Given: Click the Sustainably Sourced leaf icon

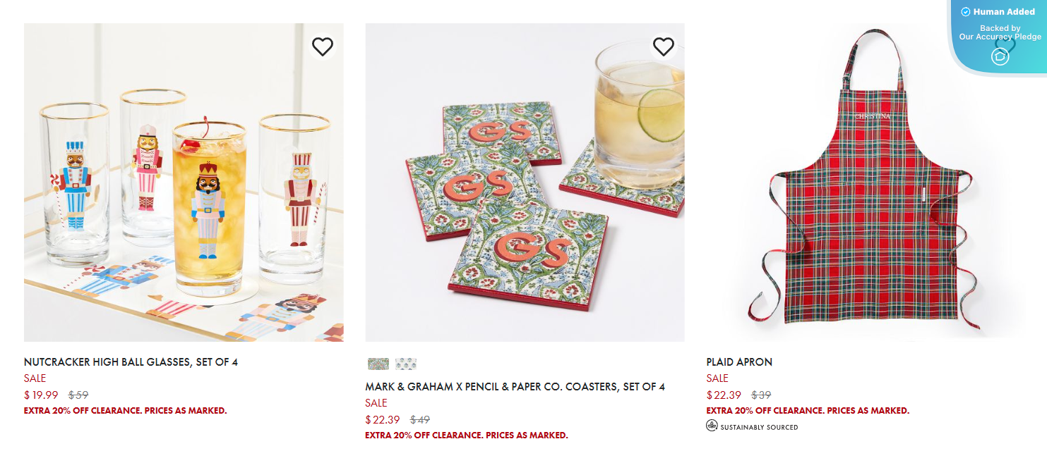Looking at the screenshot, I should tap(712, 426).
